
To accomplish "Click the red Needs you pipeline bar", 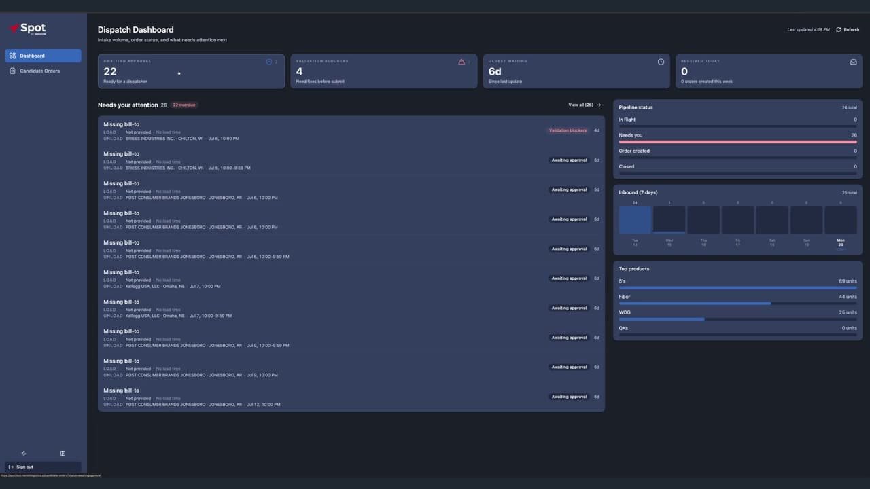I will (737, 142).
